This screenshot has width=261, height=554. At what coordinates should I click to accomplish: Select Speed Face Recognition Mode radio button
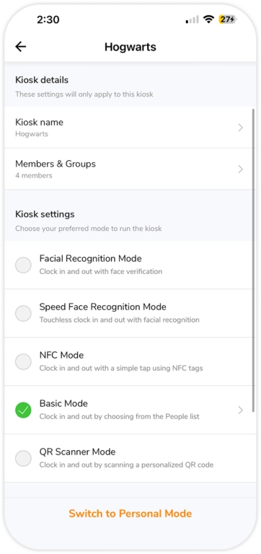coord(23,313)
